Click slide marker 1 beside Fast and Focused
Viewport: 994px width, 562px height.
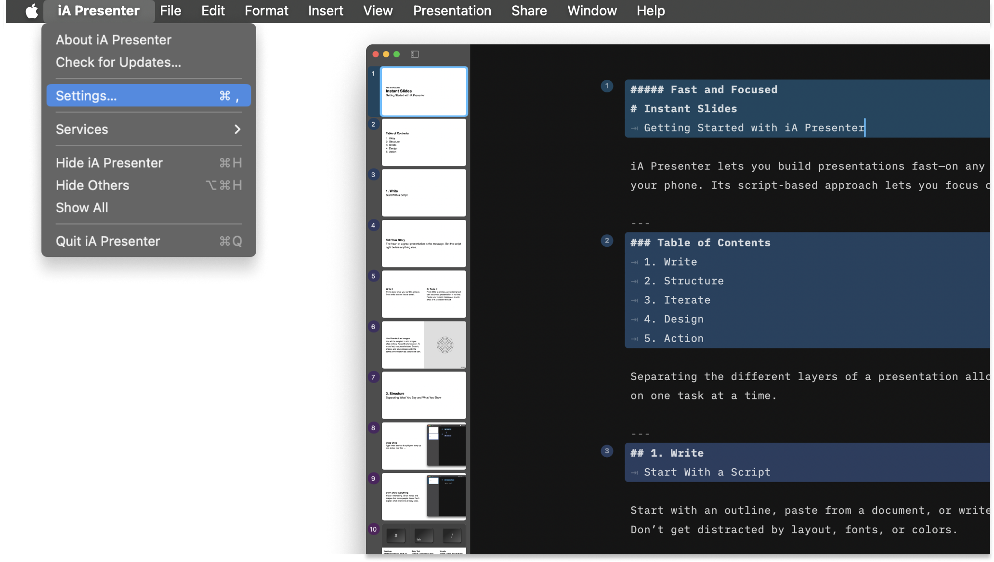click(607, 86)
